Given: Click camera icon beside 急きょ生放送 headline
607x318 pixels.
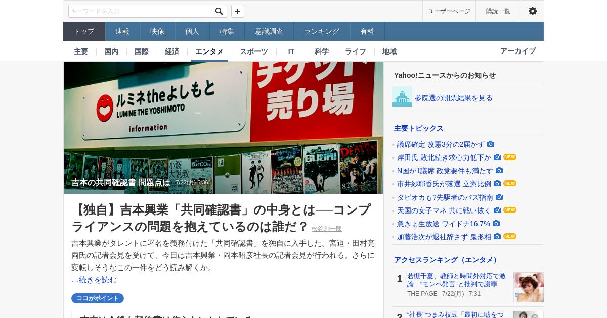Looking at the screenshot, I should pos(496,223).
